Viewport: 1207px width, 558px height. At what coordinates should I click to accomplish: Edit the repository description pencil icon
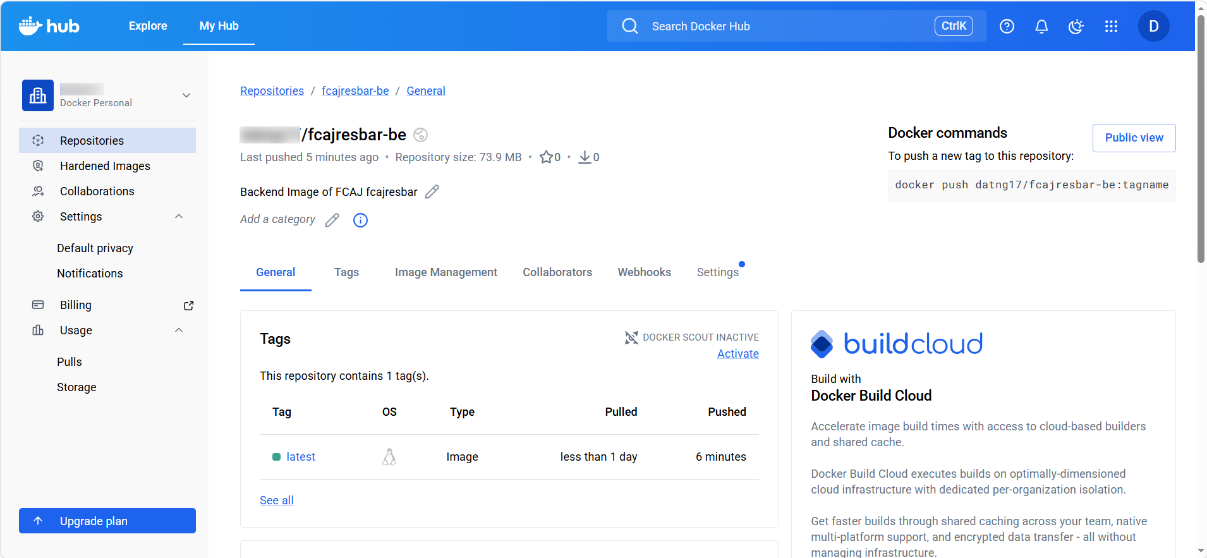coord(432,191)
